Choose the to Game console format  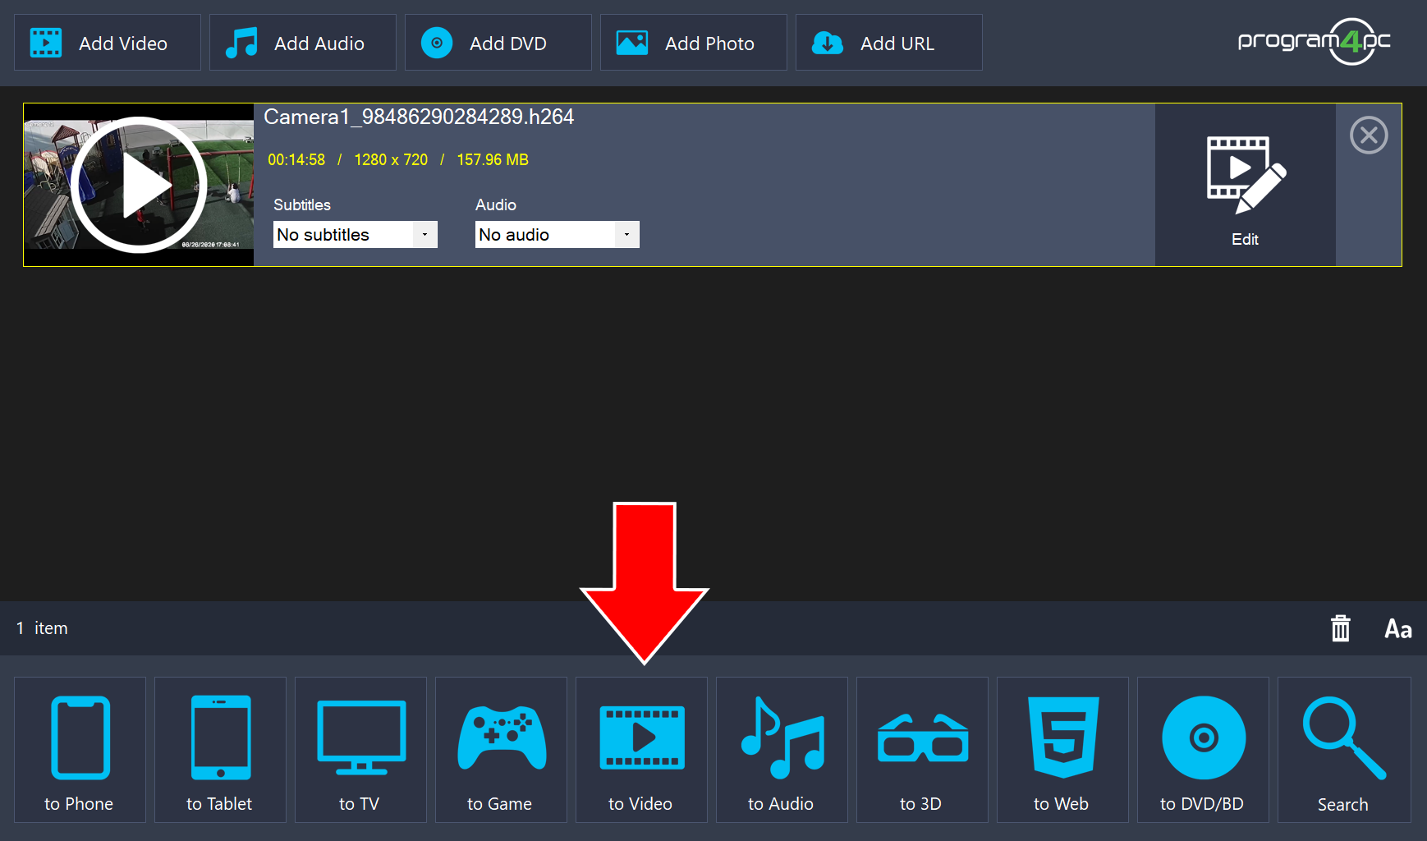click(x=501, y=750)
